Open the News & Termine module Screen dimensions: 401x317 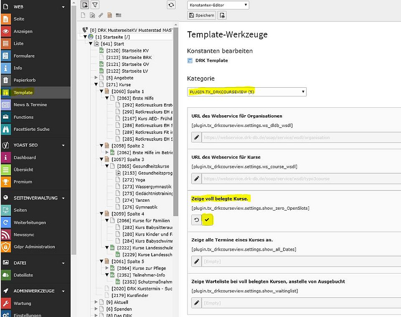30,104
